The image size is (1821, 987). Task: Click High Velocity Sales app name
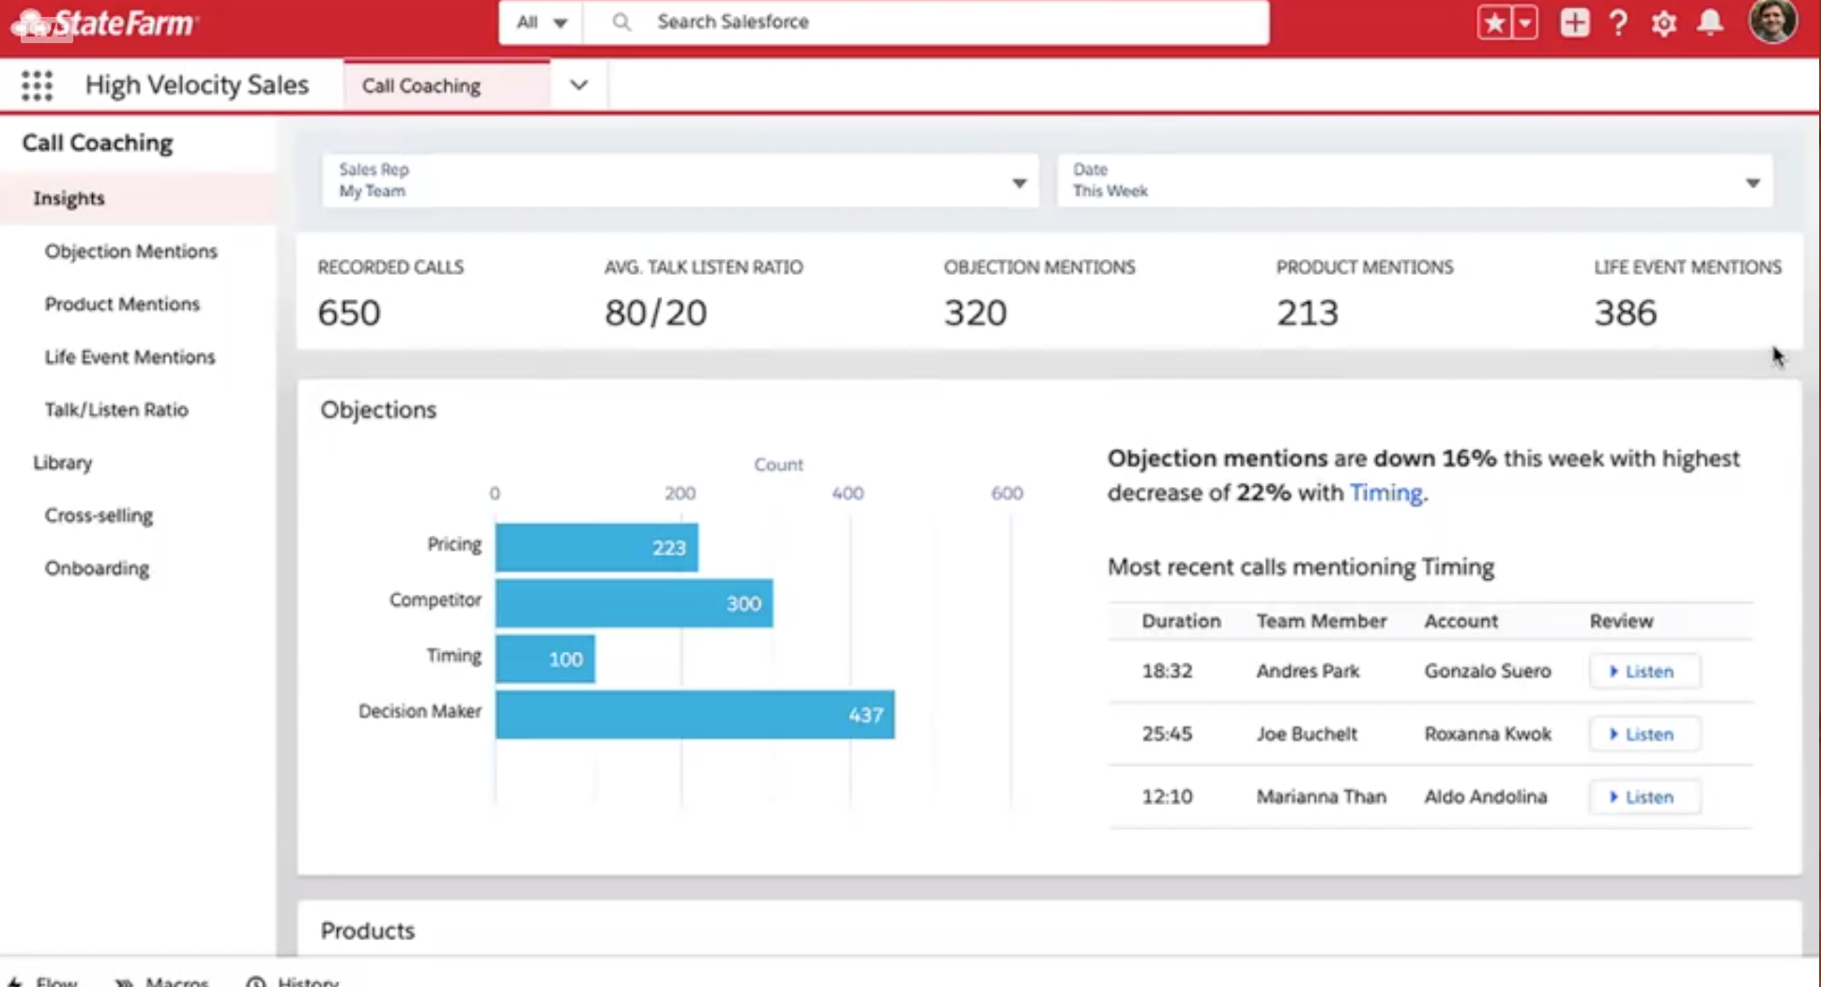[197, 85]
